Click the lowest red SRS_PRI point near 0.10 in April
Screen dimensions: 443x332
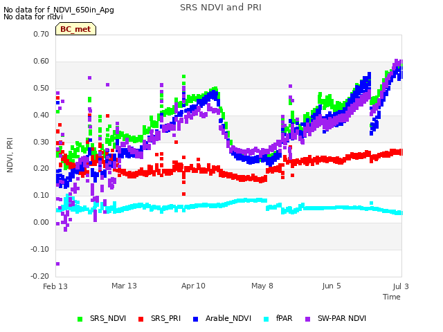coord(183,194)
